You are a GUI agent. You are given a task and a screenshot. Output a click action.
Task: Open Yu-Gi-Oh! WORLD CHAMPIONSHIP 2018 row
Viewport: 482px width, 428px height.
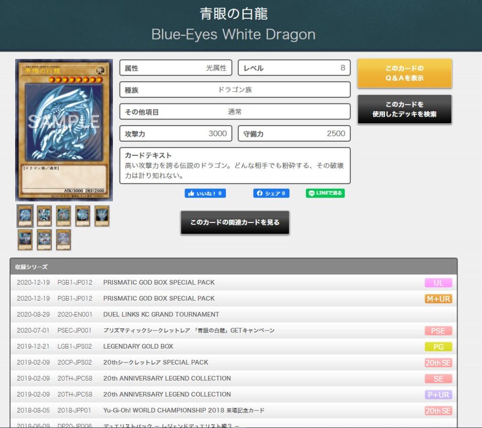point(233,410)
